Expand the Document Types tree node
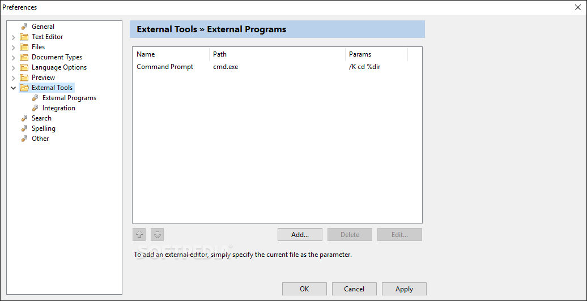This screenshot has height=301, width=587. point(14,58)
